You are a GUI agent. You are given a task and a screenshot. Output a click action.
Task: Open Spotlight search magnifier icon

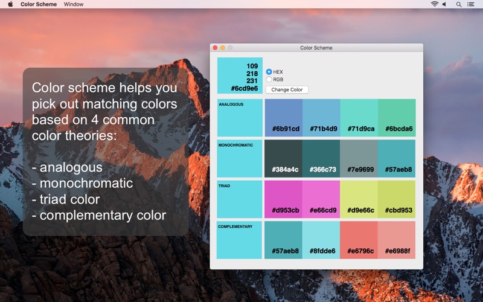[x=459, y=4]
